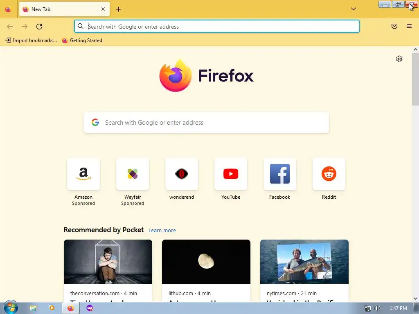Screen dimensions: 419x314
Task: Open a new tab with plus button
Action: pyautogui.click(x=118, y=9)
